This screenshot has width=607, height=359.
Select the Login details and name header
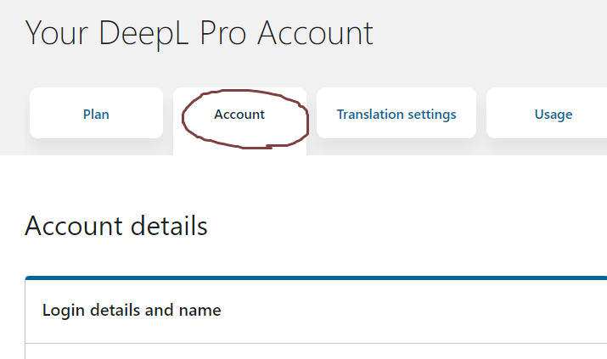[132, 311]
